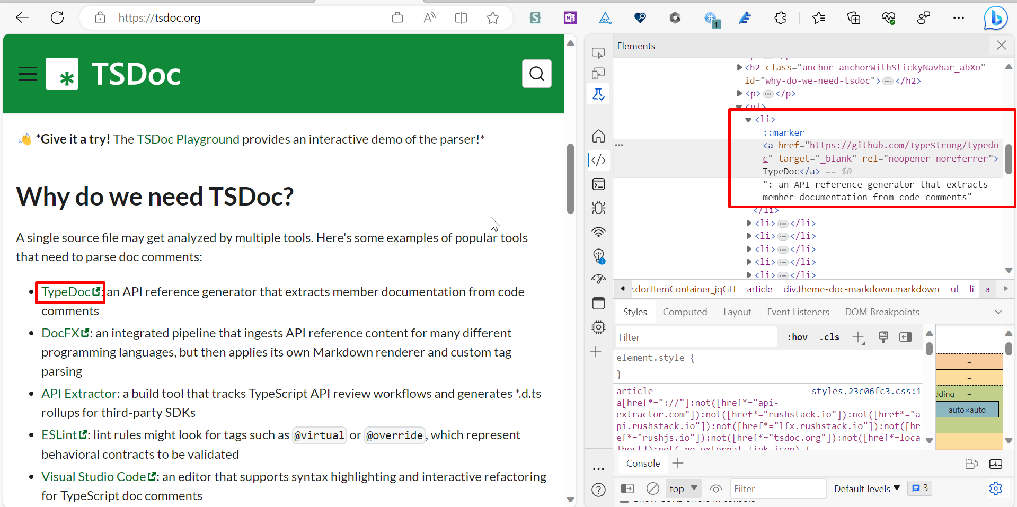
Task: Expand the collapsed <p> element node
Action: [x=740, y=93]
